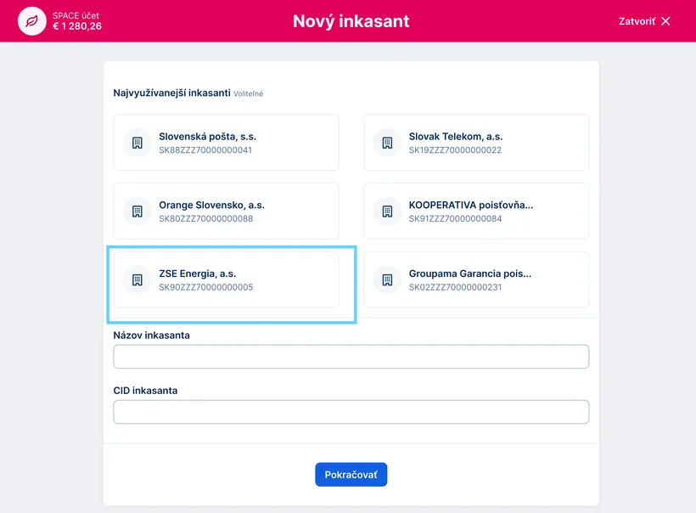696x513 pixels.
Task: Click CID SK88ZZZ70000000041
Action: point(205,150)
